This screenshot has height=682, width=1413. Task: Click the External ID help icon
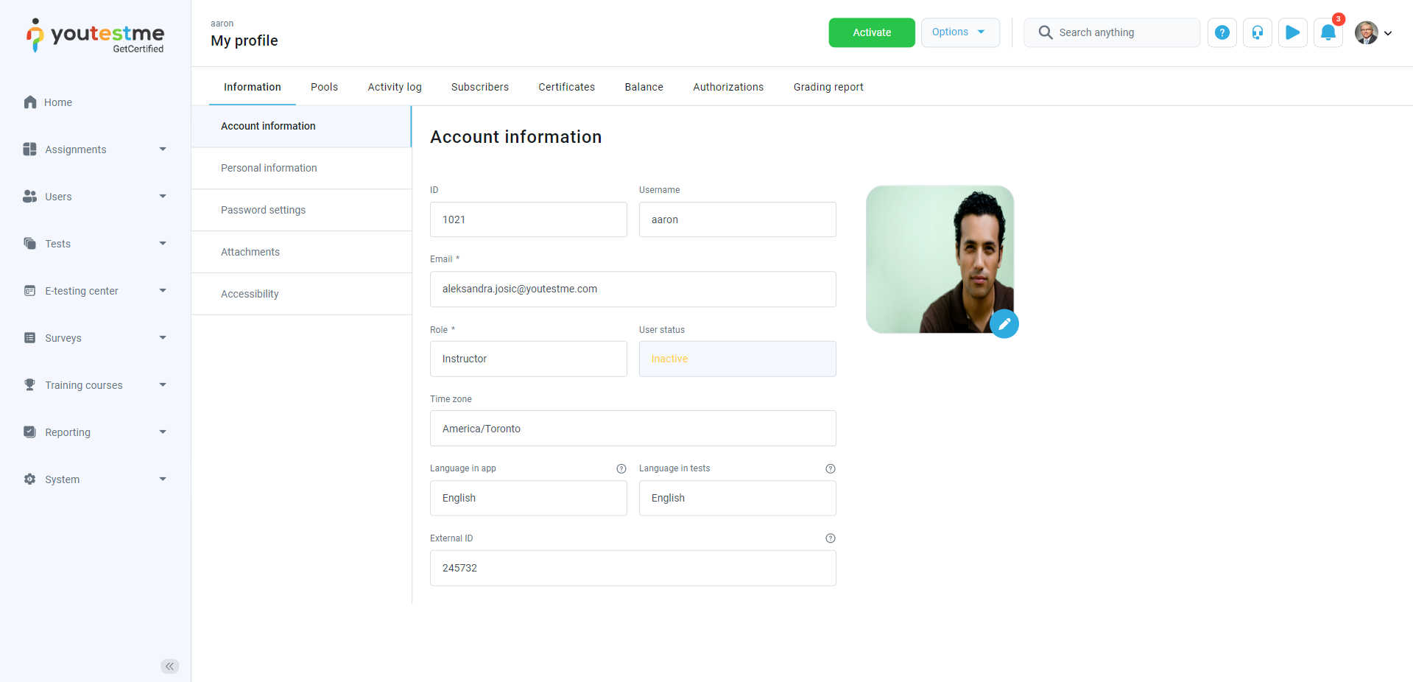(x=830, y=538)
